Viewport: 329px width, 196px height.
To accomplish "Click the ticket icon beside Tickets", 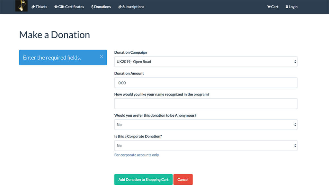I will [33, 7].
